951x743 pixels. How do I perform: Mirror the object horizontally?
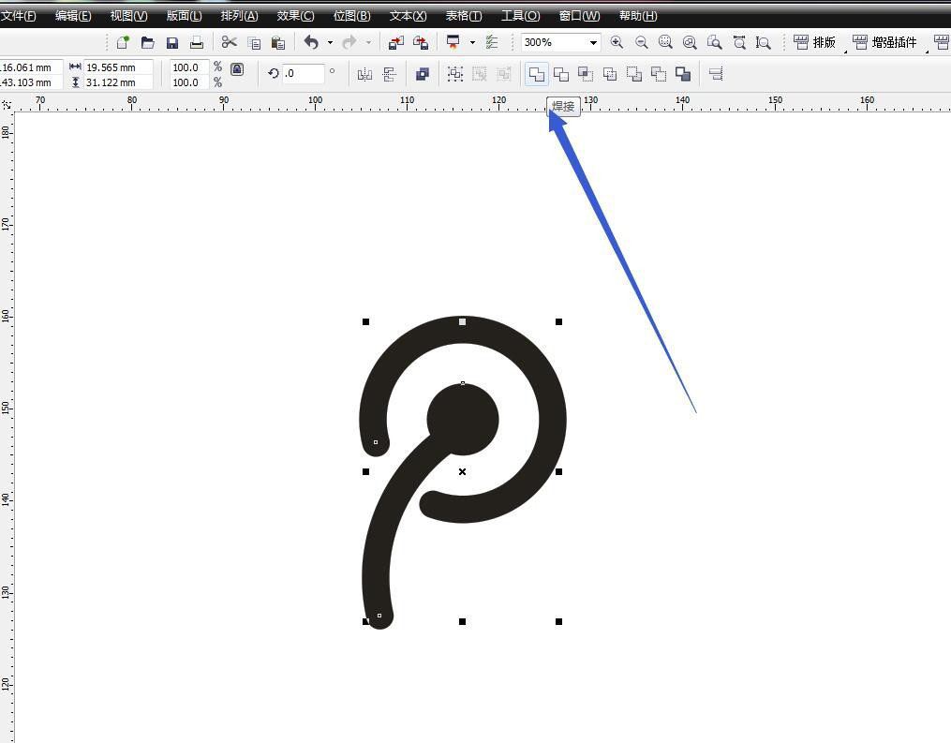[x=365, y=74]
